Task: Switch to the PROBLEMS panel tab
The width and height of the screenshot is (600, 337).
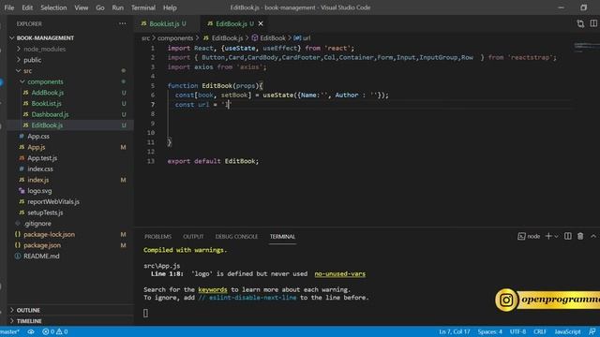Action: (x=157, y=237)
